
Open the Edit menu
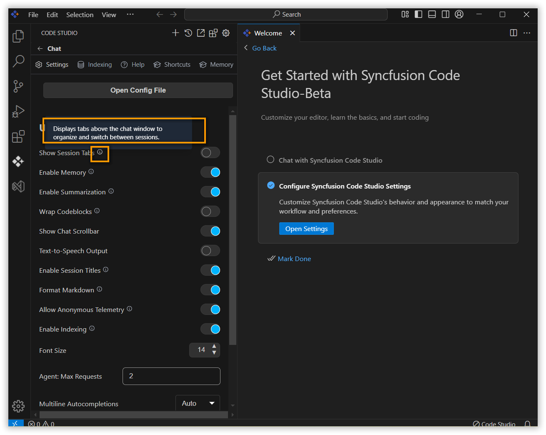coord(52,15)
